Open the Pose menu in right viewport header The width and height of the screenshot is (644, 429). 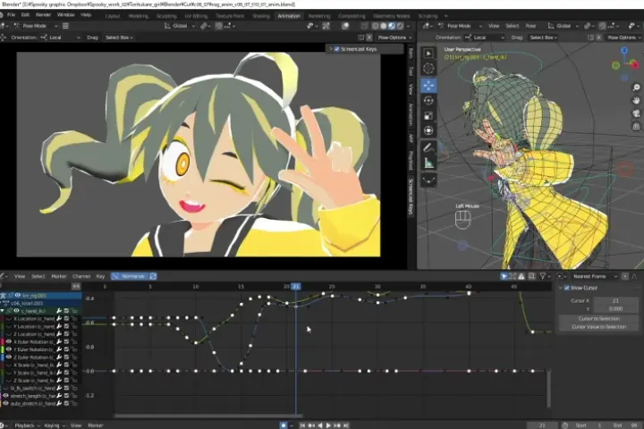pos(530,26)
